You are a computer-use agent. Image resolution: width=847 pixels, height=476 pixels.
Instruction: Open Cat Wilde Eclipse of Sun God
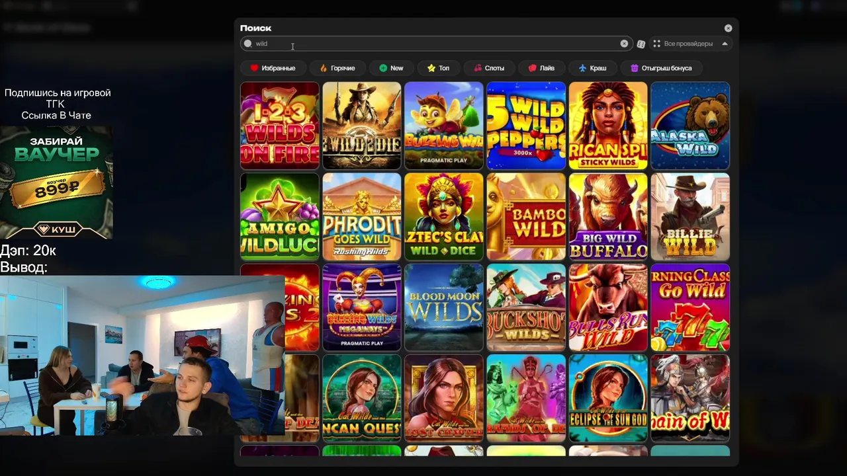tap(608, 399)
